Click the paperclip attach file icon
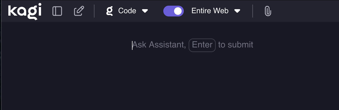This screenshot has width=339, height=110. coord(267,11)
